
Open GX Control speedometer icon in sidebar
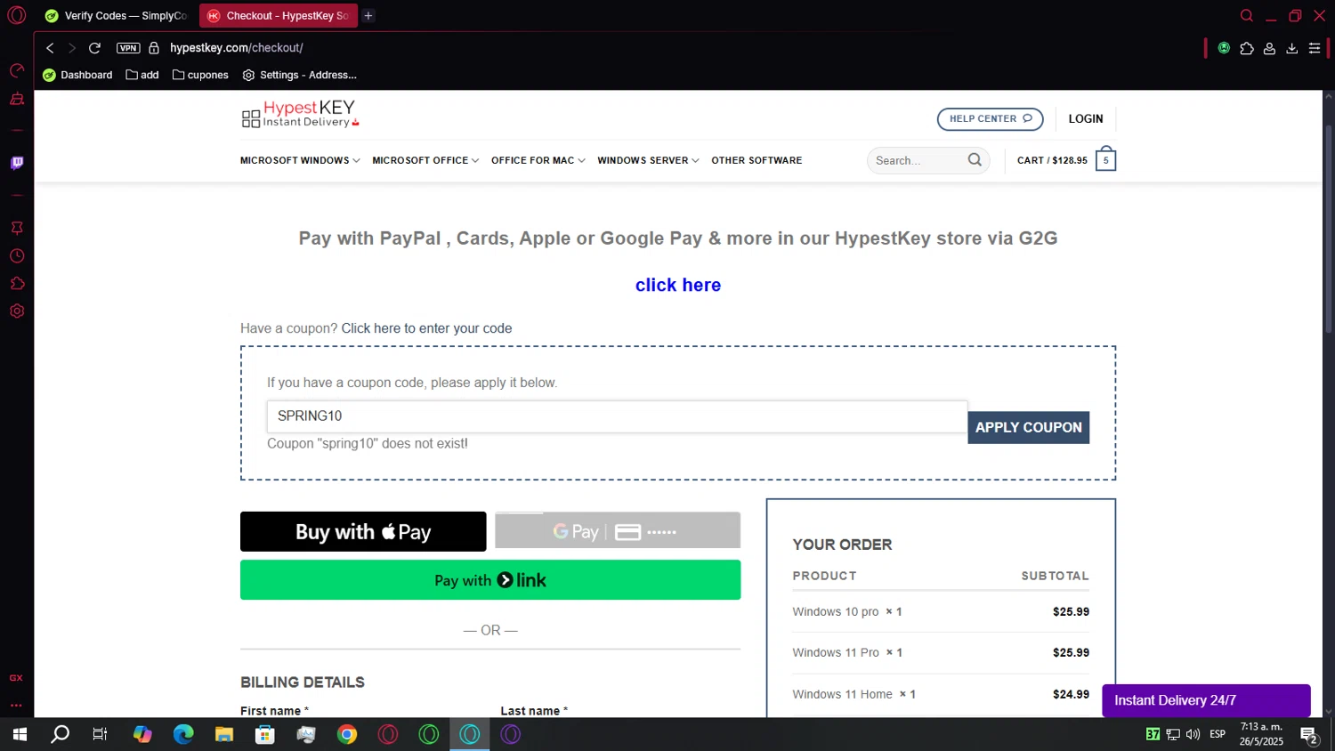tap(17, 70)
